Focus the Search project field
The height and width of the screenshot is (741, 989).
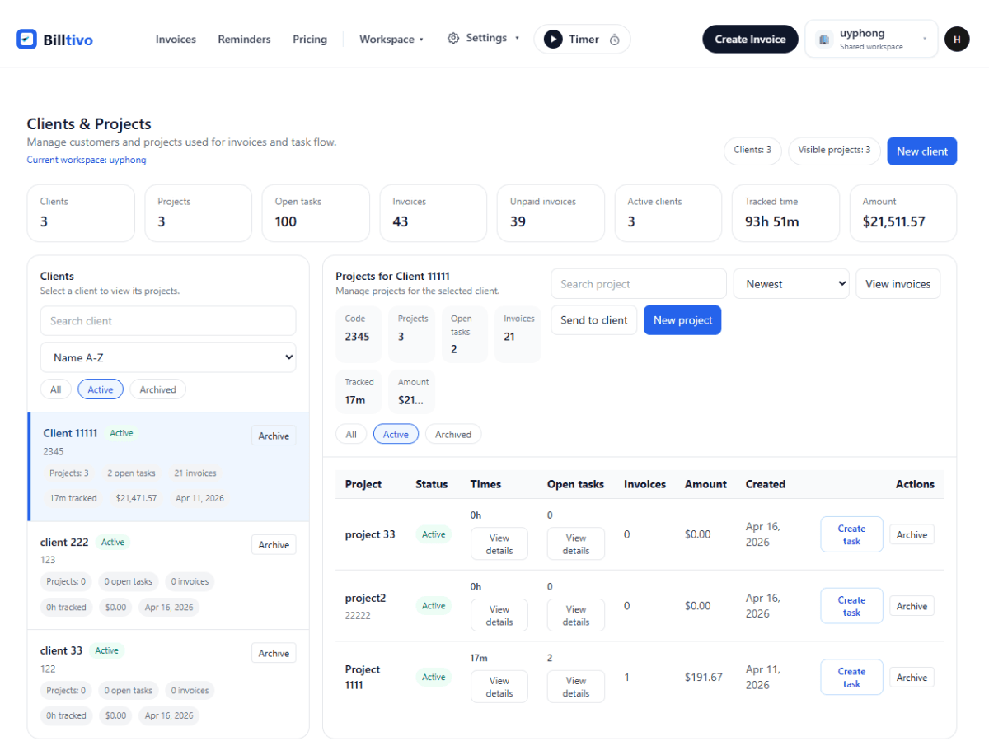tap(639, 284)
